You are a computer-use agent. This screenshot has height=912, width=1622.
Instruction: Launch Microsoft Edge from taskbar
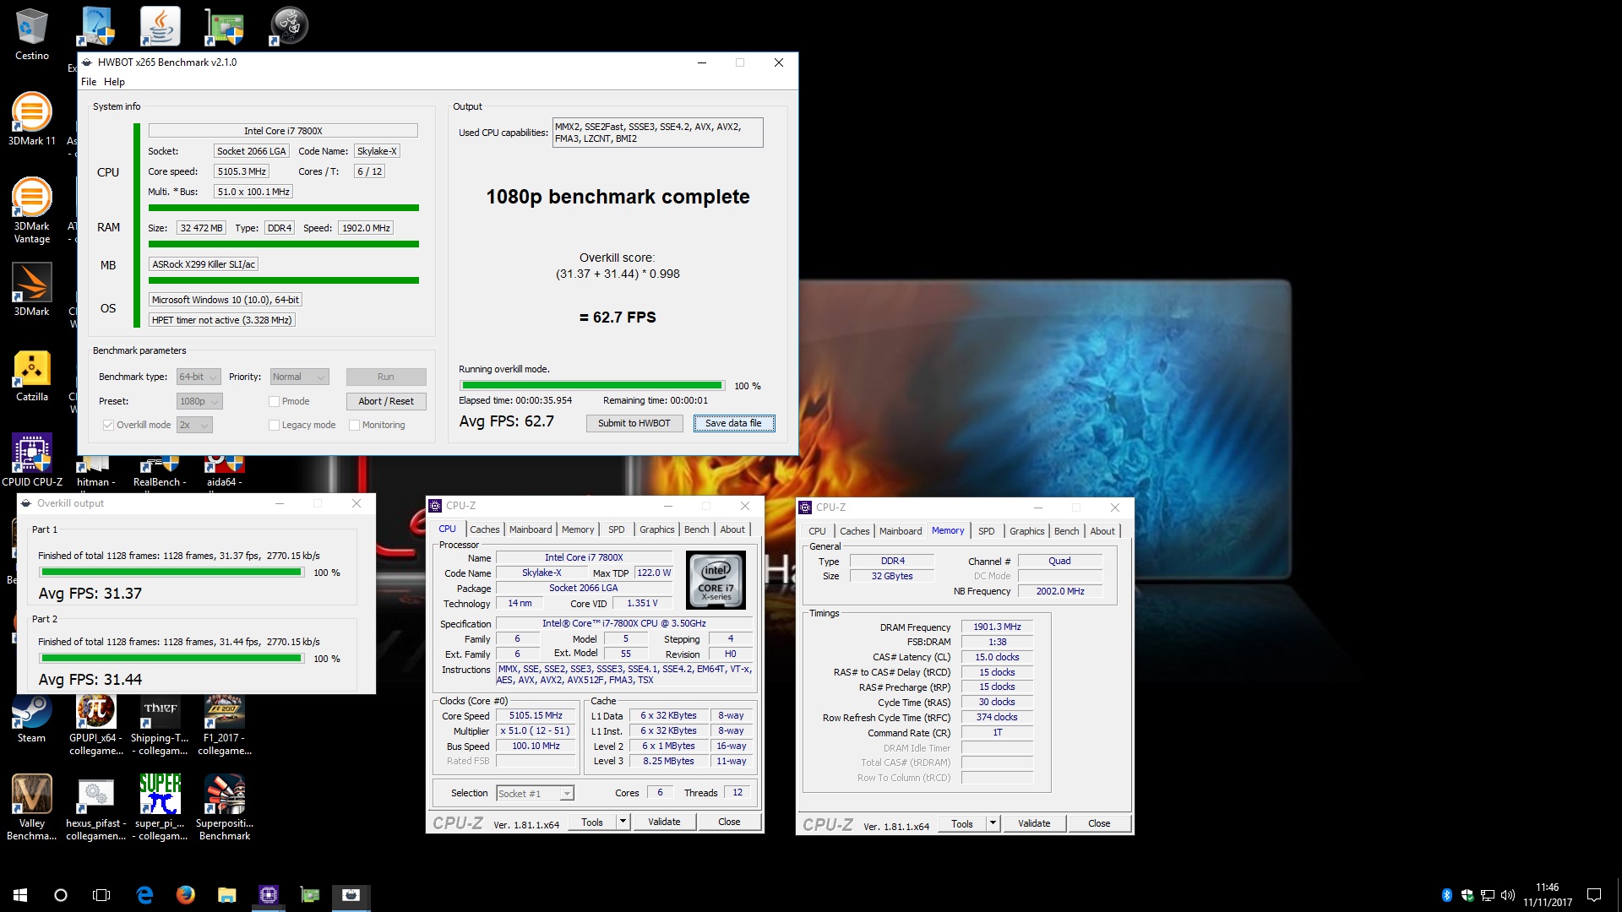pyautogui.click(x=144, y=895)
